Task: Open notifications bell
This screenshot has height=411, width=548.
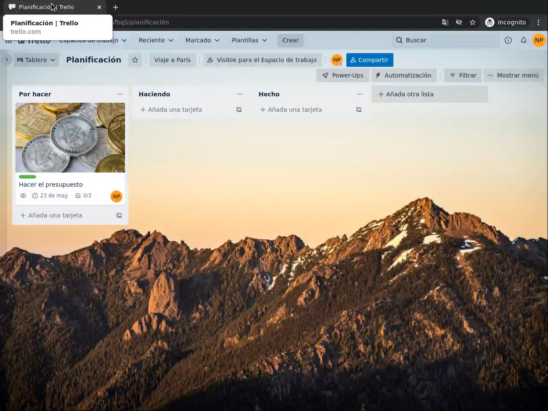Action: pos(524,40)
